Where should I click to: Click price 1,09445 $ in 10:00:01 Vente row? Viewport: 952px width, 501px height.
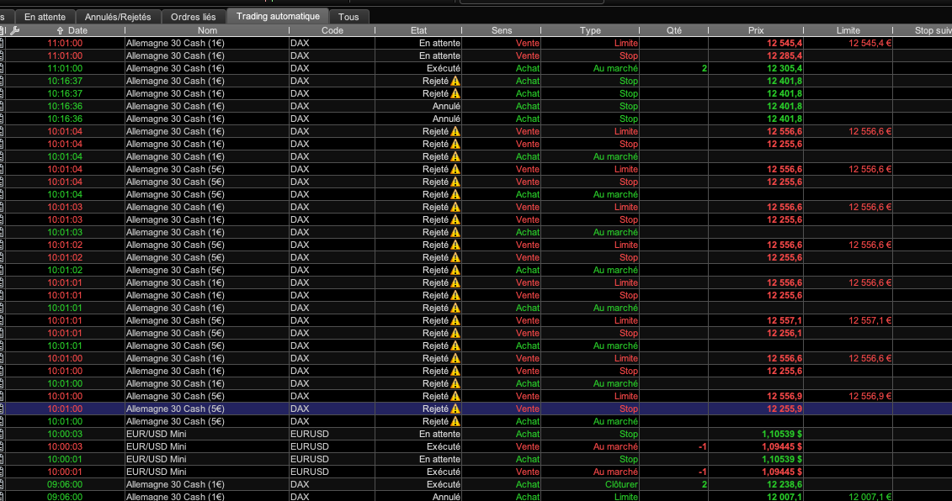pyautogui.click(x=782, y=472)
